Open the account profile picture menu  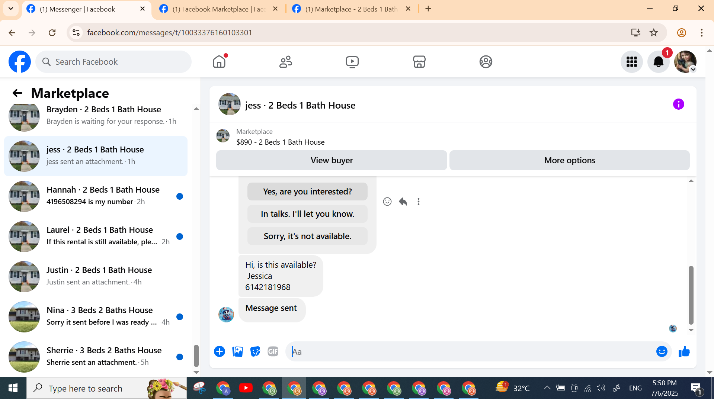685,62
